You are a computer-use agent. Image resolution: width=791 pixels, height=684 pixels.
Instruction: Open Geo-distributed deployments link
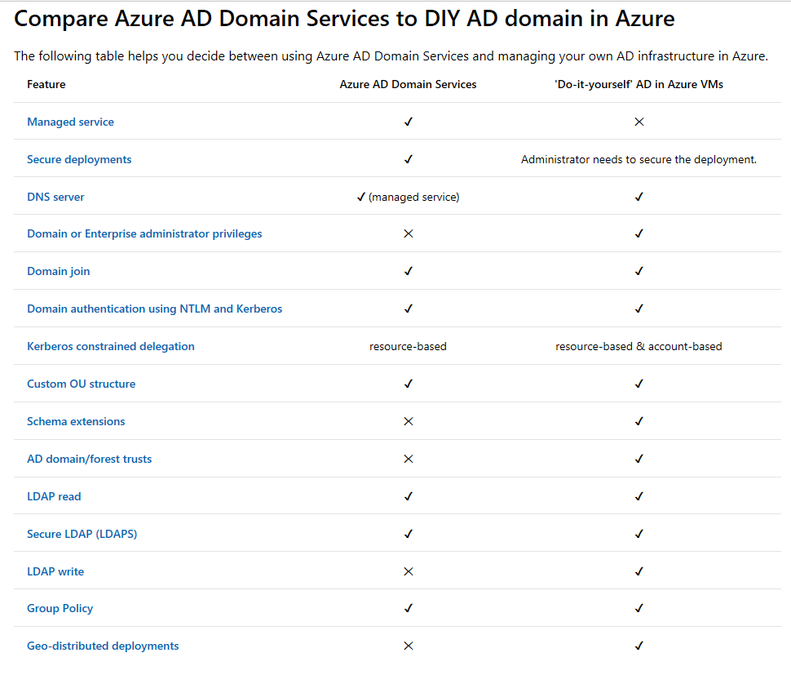[103, 646]
